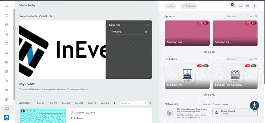265x123 pixels.
Task: Go to next Sponsors page arrow
Action: tap(214, 52)
